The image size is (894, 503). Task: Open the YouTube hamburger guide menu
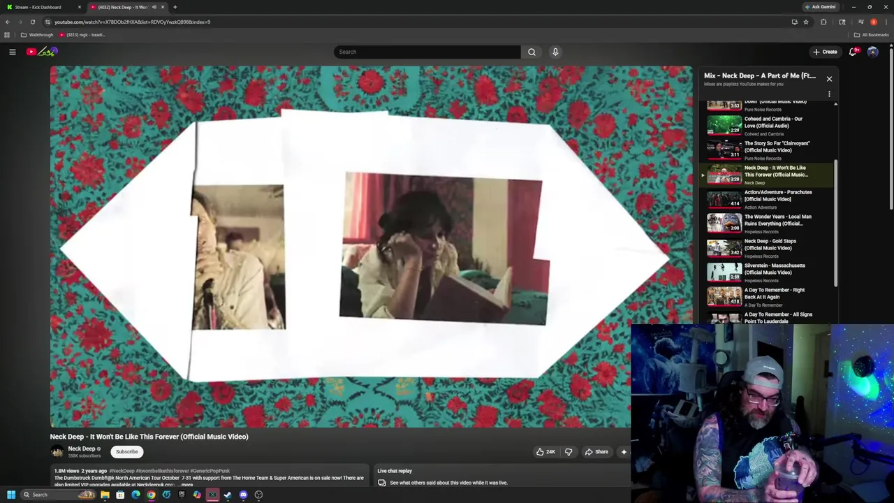(x=13, y=52)
